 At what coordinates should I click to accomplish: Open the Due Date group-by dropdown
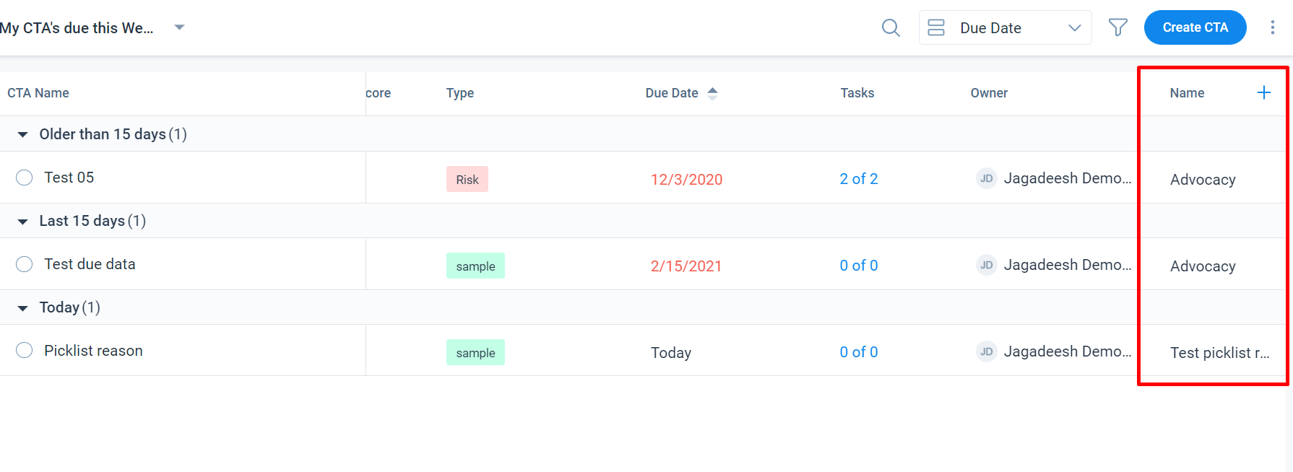click(x=1005, y=27)
